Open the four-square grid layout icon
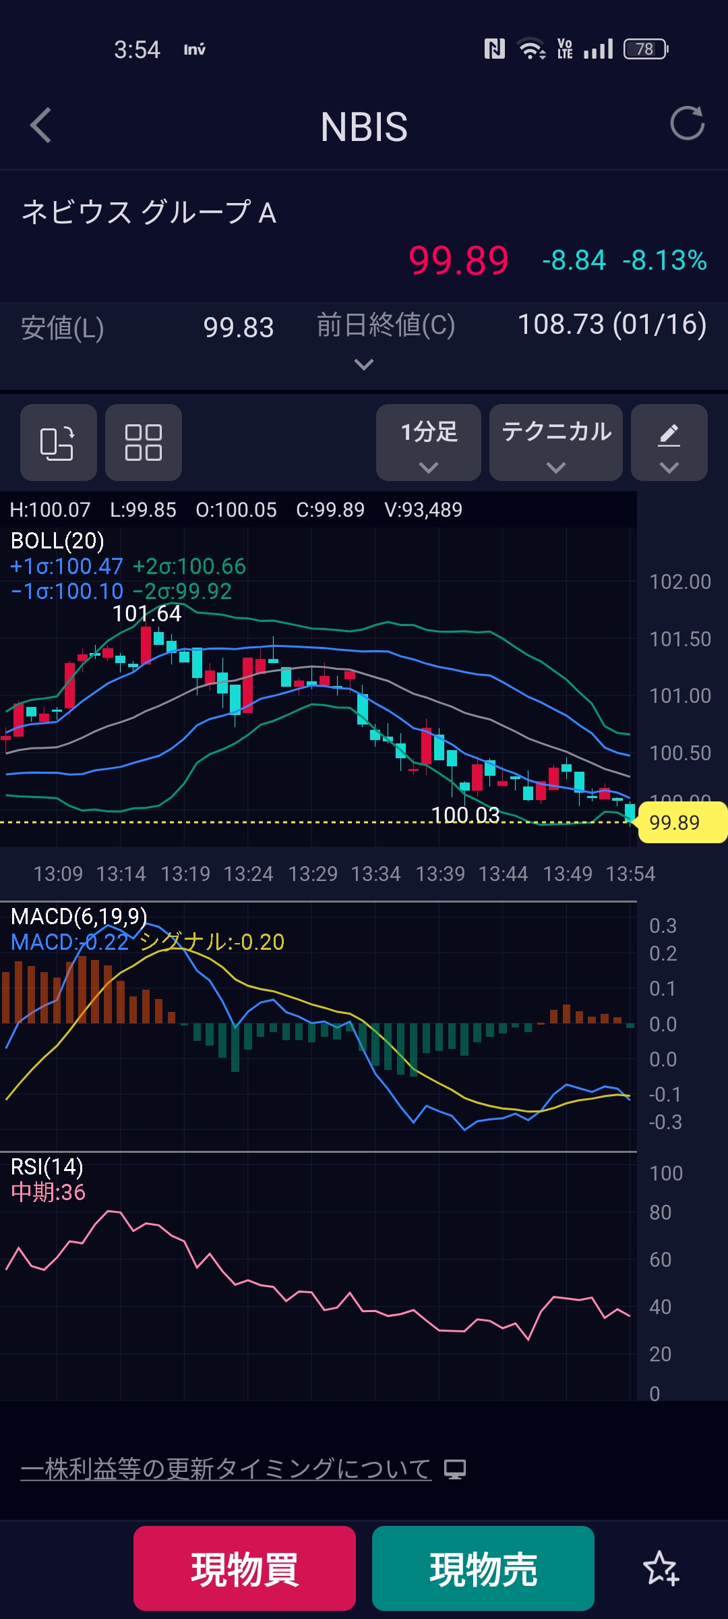This screenshot has height=1619, width=728. (x=144, y=443)
